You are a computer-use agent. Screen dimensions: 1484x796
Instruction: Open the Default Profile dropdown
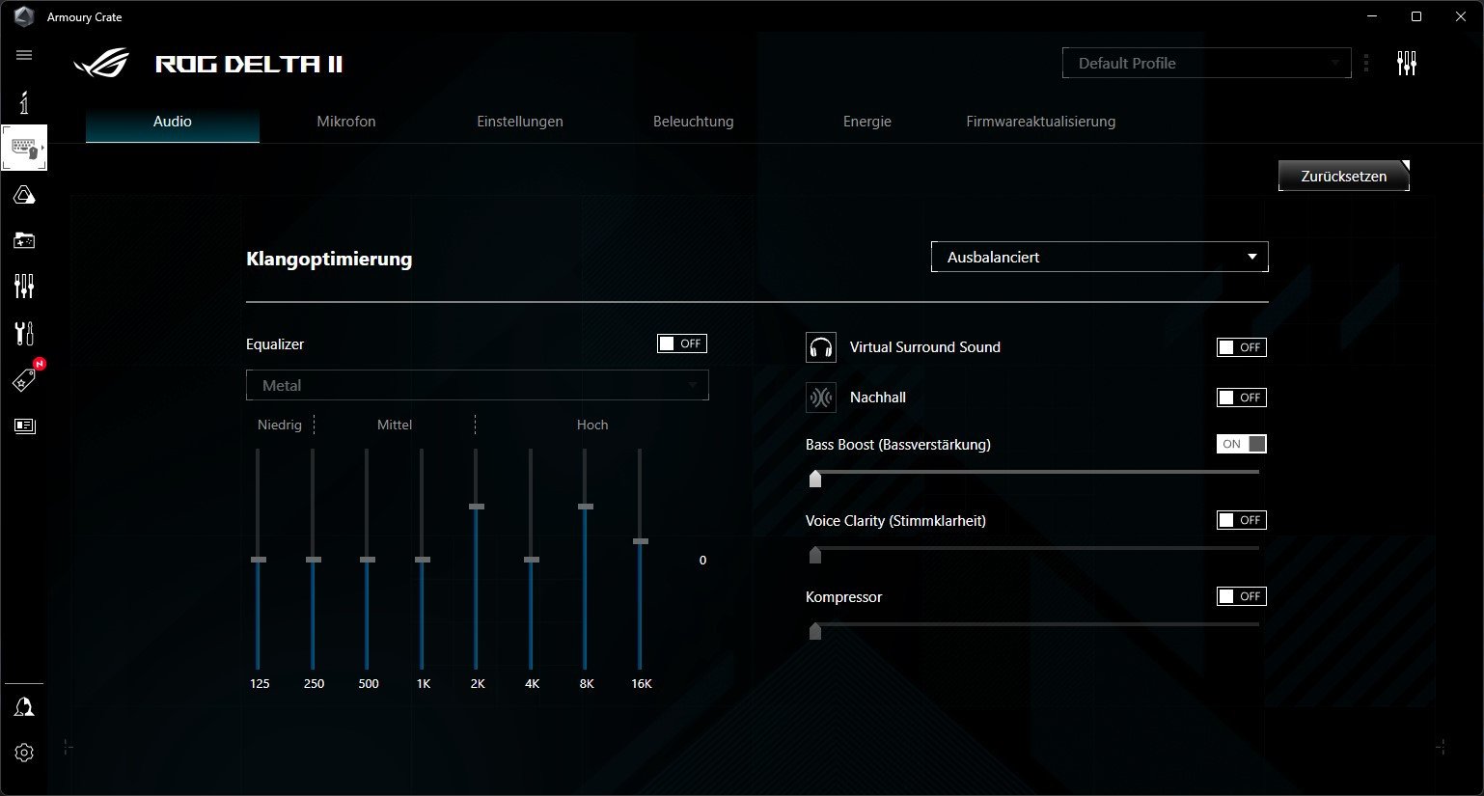pos(1205,64)
